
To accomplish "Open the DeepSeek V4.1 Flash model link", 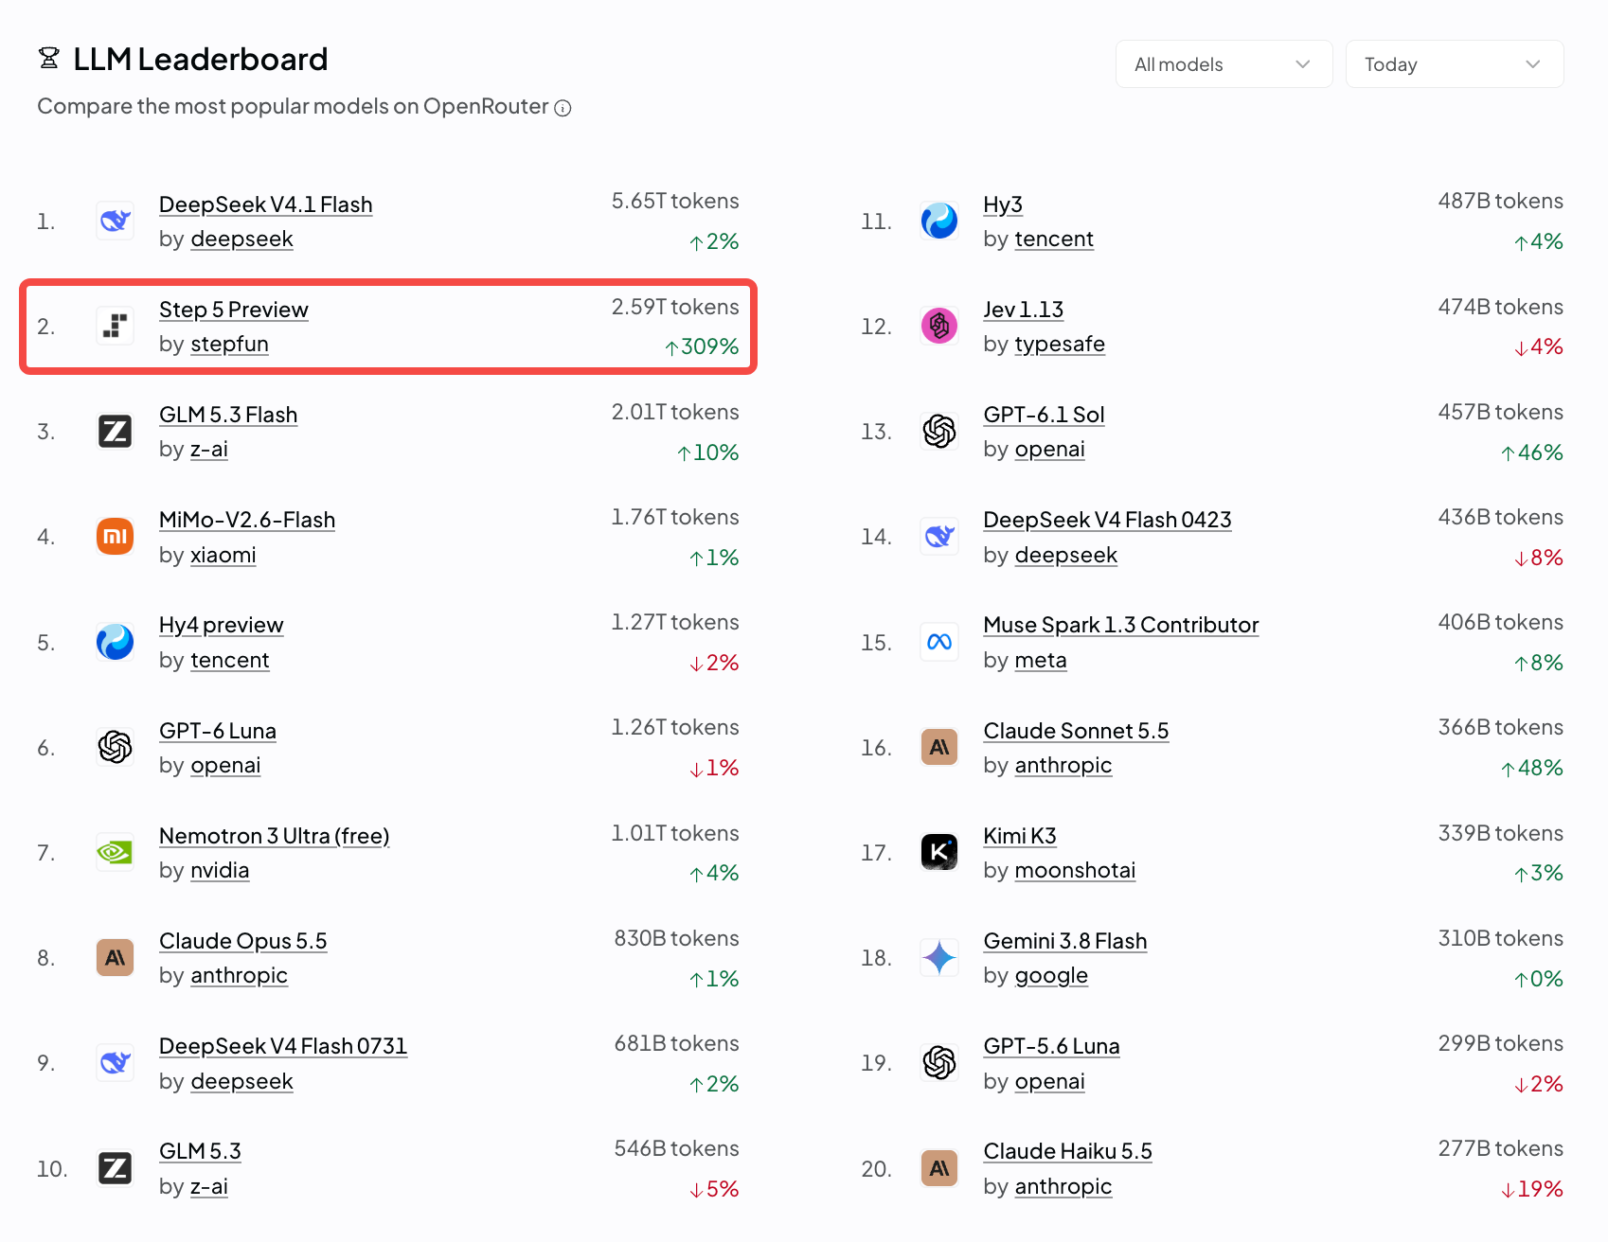I will click(265, 204).
